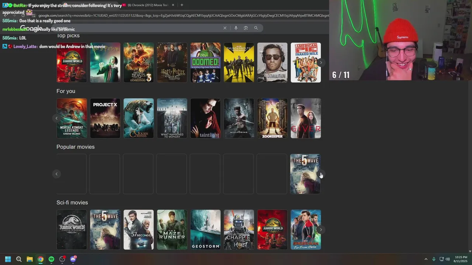Clear the Google search box text
Viewport: 472px width, 265px height.
(x=225, y=28)
